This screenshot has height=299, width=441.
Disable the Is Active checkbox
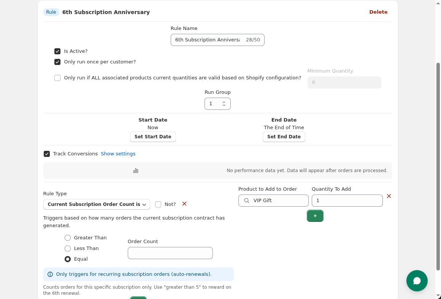(x=57, y=51)
